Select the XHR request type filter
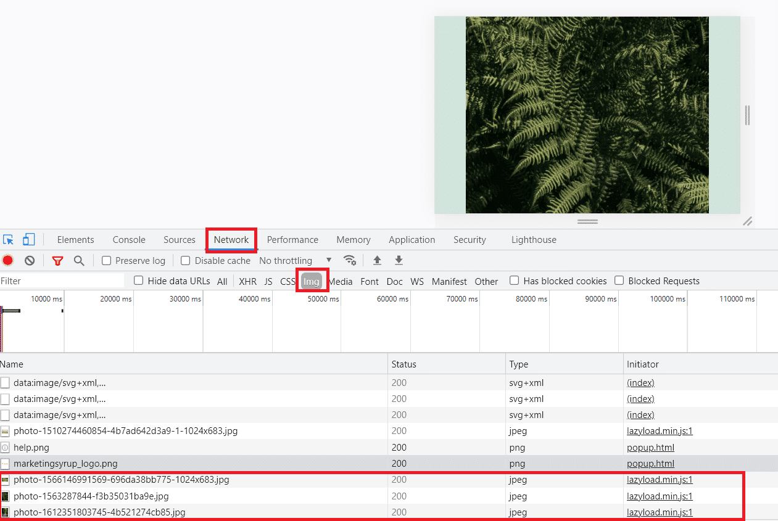 [x=247, y=281]
